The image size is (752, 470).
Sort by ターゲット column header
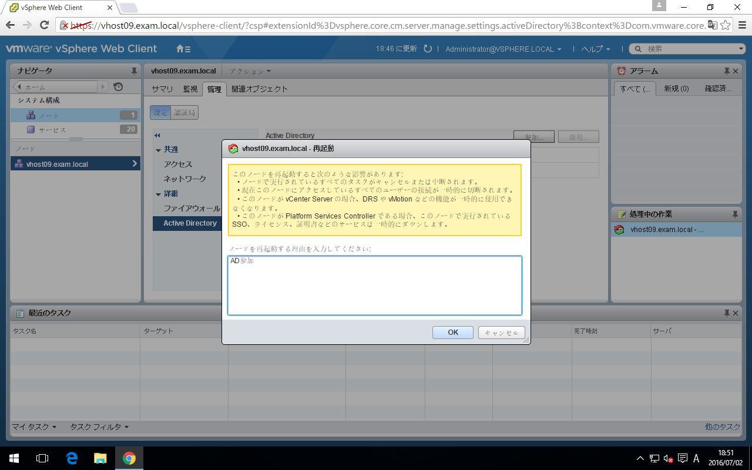184,331
